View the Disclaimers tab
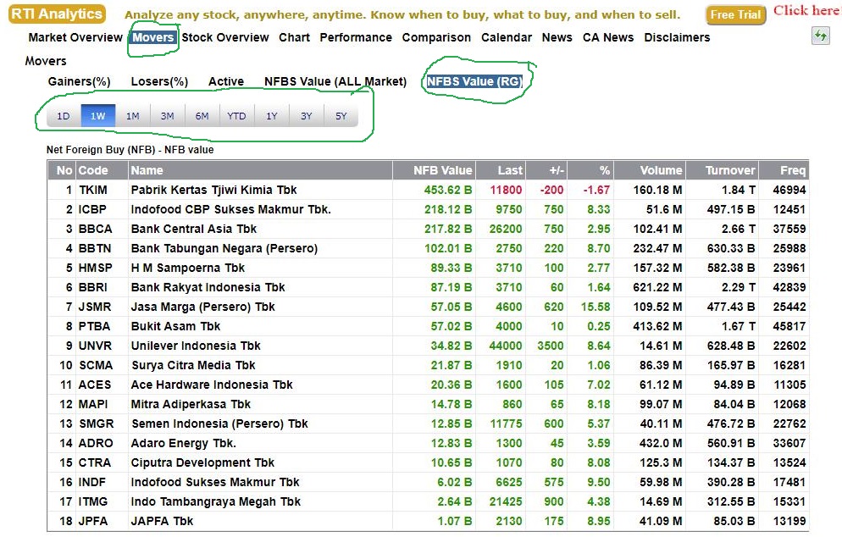 pyautogui.click(x=677, y=37)
